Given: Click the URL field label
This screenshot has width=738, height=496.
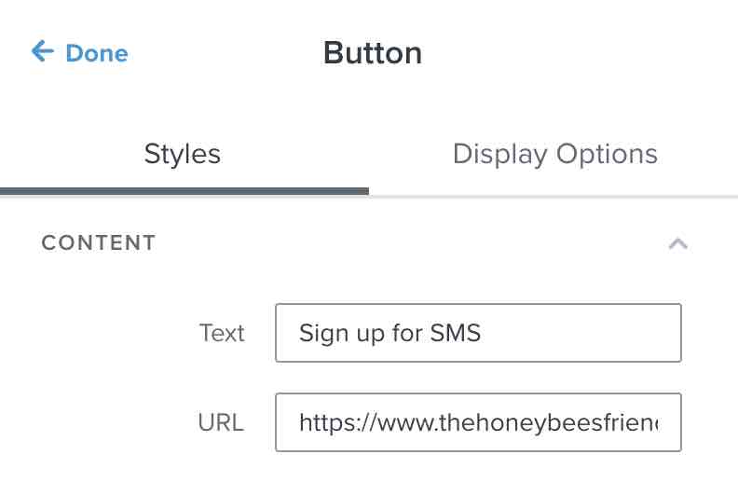Looking at the screenshot, I should click(221, 422).
